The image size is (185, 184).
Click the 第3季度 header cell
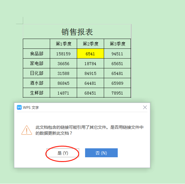117,44
